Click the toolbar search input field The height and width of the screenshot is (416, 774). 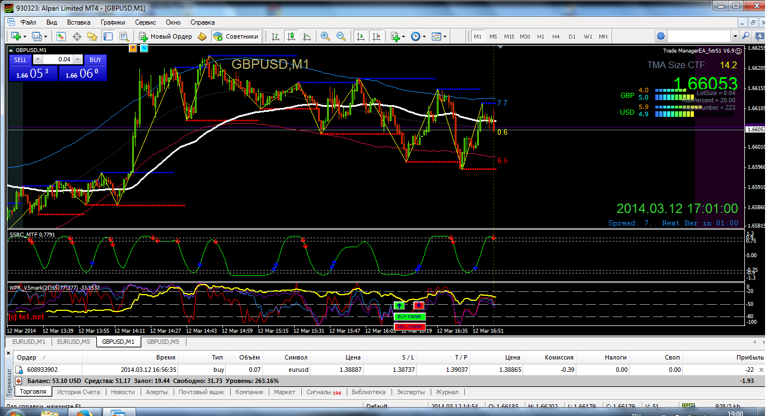[700, 36]
